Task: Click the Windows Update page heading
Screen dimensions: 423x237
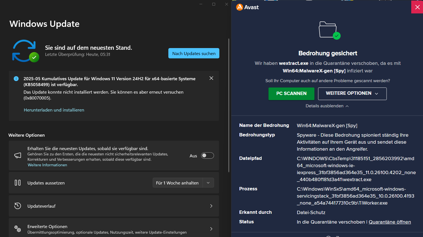Action: [45, 24]
